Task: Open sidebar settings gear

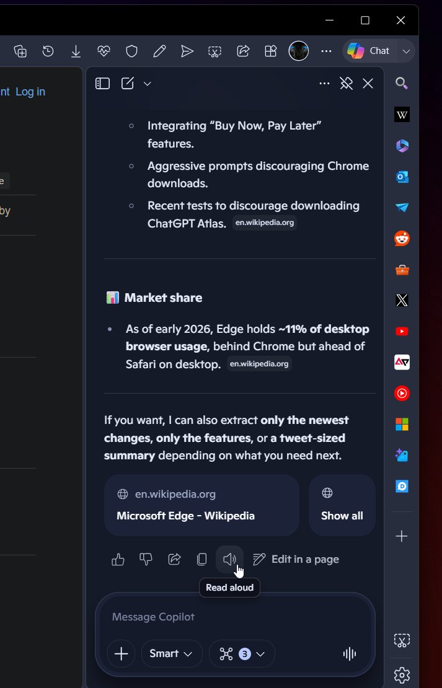Action: click(x=402, y=675)
